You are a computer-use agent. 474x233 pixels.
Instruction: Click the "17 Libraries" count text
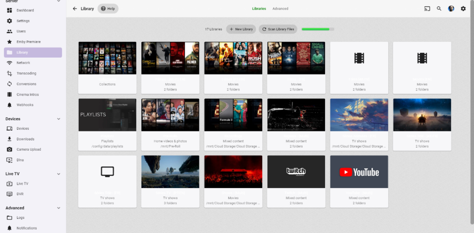pyautogui.click(x=213, y=29)
